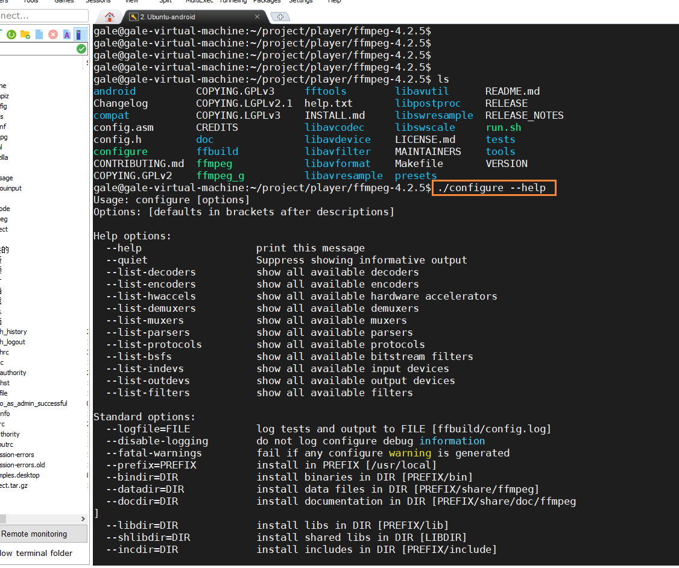Click the --list-decoders option text

coord(151,273)
